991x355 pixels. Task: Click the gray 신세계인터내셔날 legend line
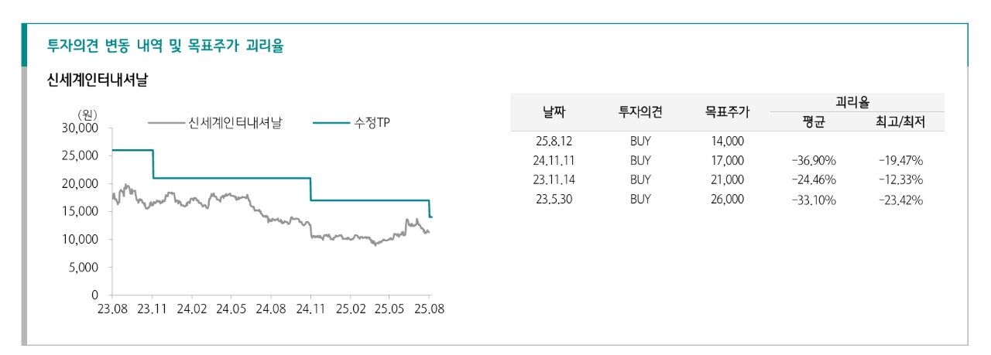tap(166, 123)
